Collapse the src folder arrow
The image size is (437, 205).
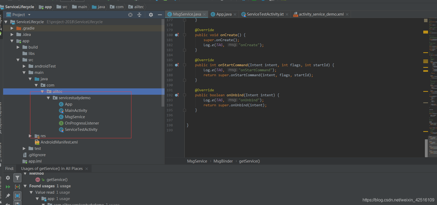[18, 60]
